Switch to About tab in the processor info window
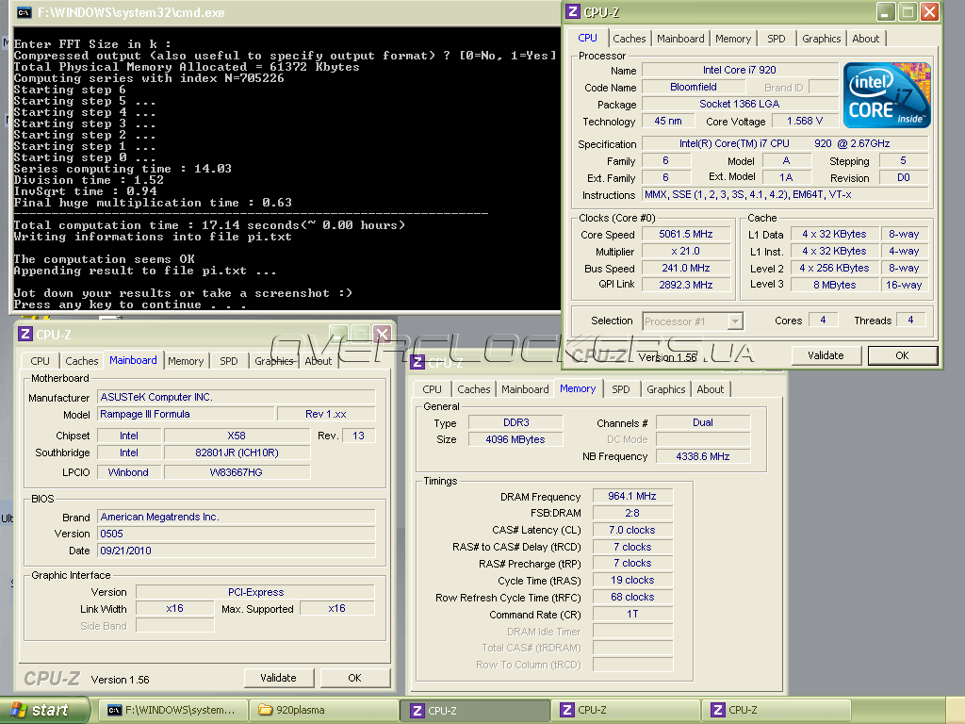 [865, 39]
